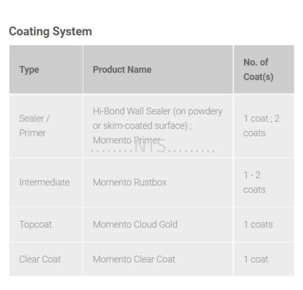Click the skim-coated surface text line
The height and width of the screenshot is (290, 303).
(x=142, y=126)
